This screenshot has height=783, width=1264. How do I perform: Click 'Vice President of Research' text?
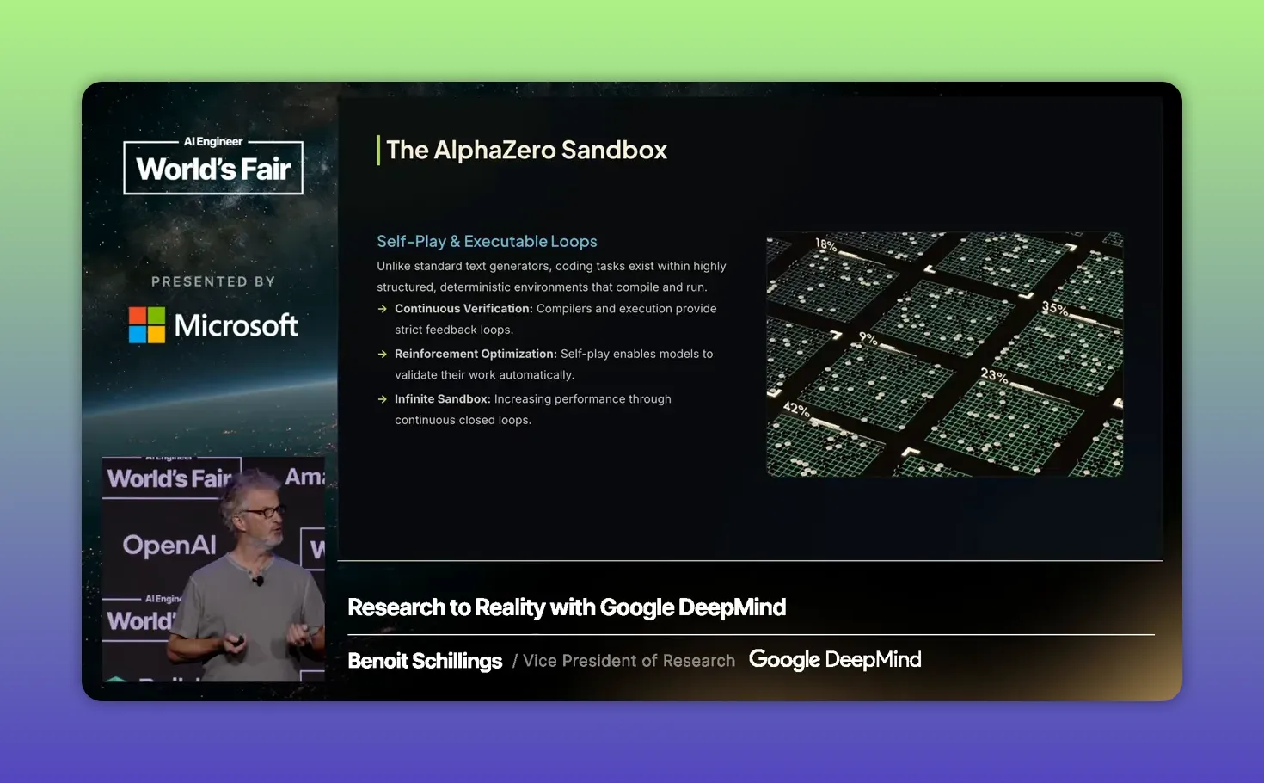coord(629,661)
